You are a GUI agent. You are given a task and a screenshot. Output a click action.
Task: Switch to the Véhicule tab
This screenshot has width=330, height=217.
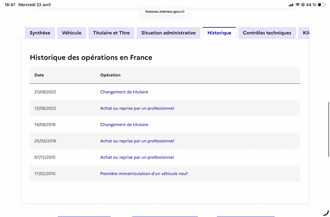click(71, 33)
